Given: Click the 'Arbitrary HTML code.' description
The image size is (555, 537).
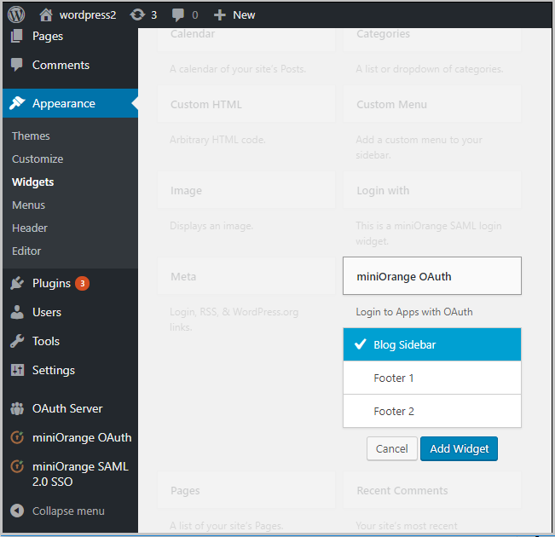Looking at the screenshot, I should click(x=217, y=140).
